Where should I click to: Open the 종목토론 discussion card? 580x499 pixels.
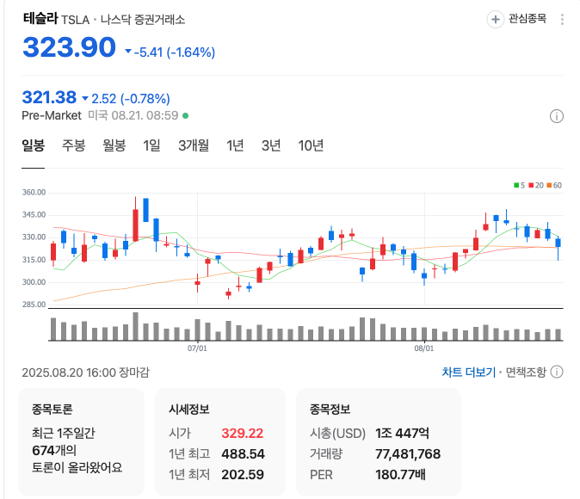(x=81, y=442)
